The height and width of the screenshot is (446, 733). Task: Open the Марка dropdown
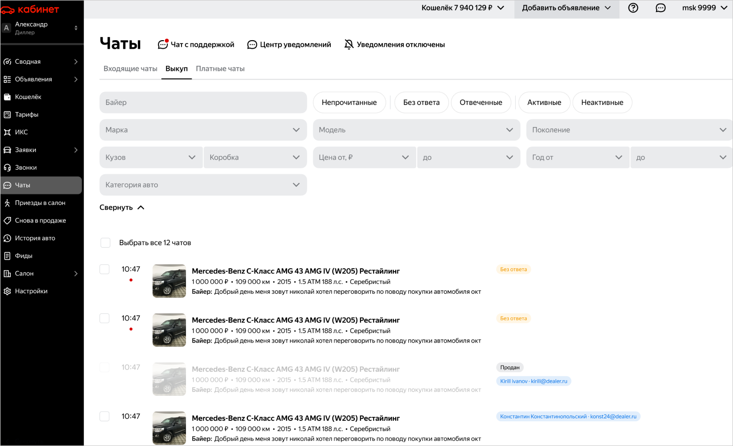point(203,130)
